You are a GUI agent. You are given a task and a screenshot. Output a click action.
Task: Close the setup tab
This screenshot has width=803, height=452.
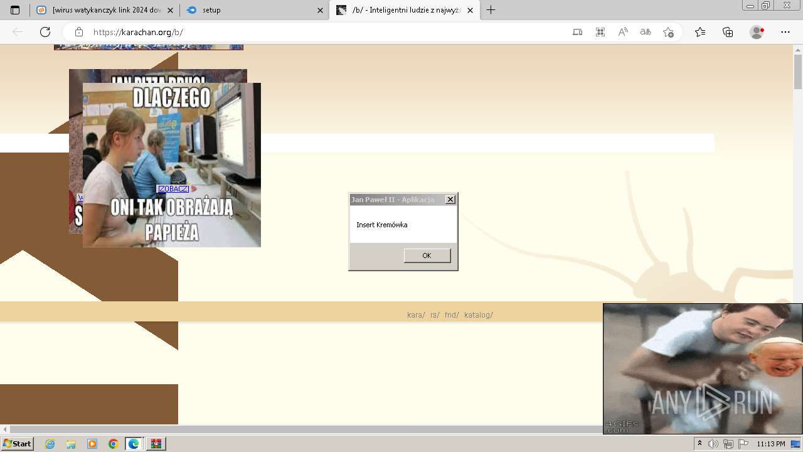(x=320, y=10)
